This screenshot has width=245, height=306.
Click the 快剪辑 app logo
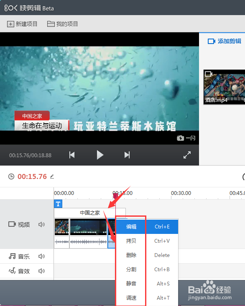tap(29, 8)
